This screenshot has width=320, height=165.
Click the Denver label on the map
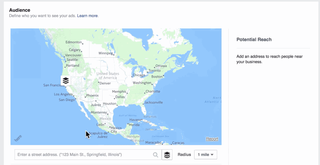click(x=105, y=83)
